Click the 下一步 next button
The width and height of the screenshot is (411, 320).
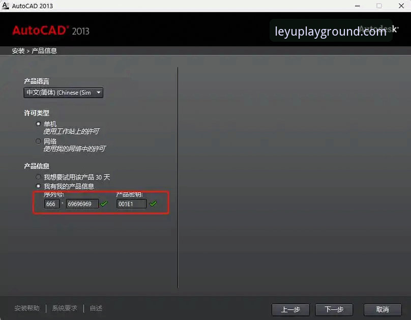(334, 310)
